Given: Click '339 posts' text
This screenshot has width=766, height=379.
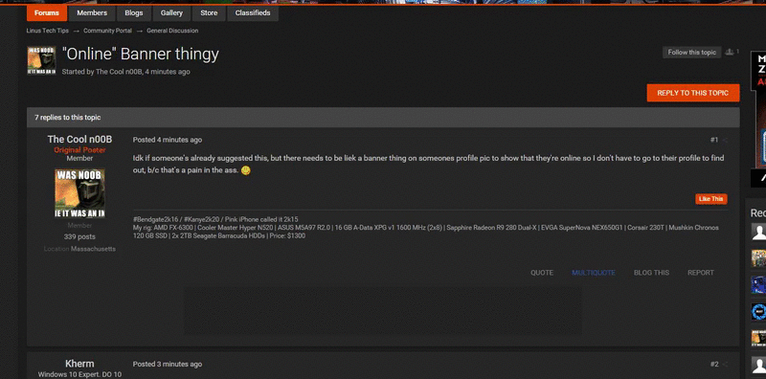Looking at the screenshot, I should (x=79, y=237).
